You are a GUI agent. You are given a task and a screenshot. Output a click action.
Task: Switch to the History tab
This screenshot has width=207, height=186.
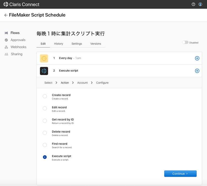pyautogui.click(x=58, y=44)
